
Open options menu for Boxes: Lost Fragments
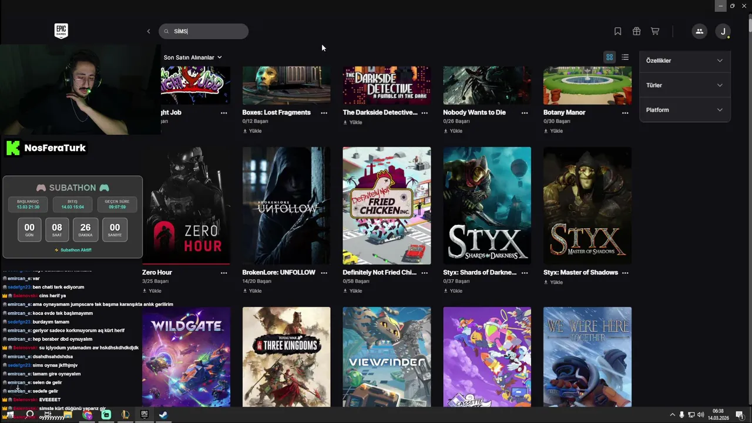pyautogui.click(x=324, y=113)
